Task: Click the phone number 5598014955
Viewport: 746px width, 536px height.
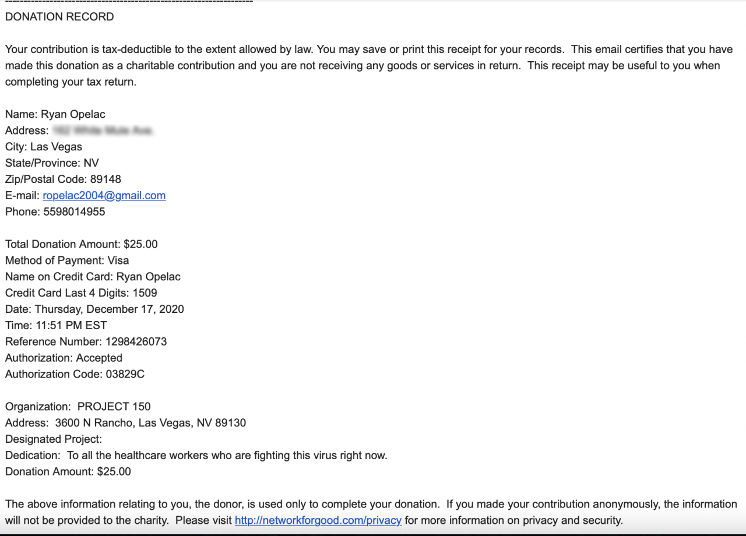Action: coord(74,212)
